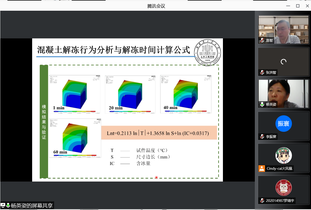This screenshot has height=210, width=311.
Task: Click the name label 张洪智
Action: click(271, 72)
